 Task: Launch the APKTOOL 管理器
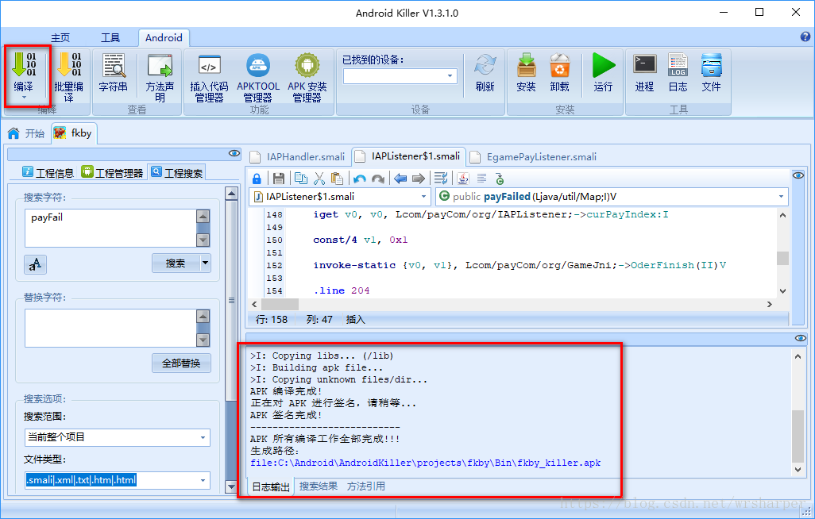[x=258, y=78]
